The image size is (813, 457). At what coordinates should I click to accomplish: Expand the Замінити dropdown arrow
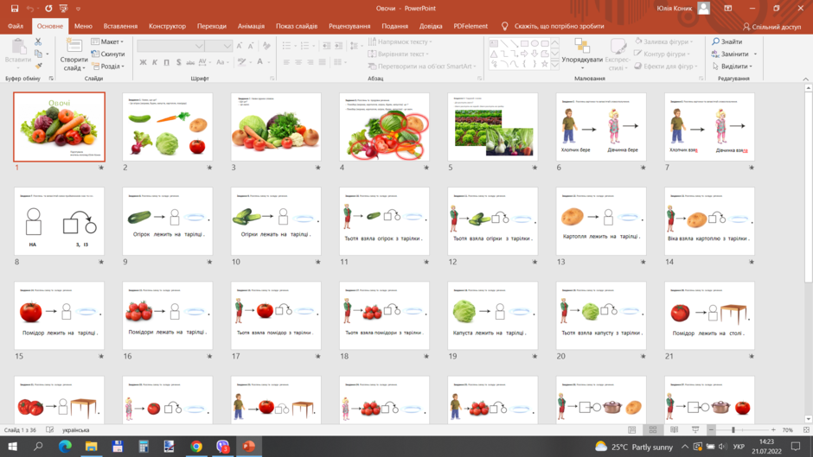[755, 54]
